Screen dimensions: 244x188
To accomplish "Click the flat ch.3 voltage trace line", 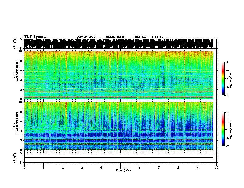I will click(x=119, y=158).
